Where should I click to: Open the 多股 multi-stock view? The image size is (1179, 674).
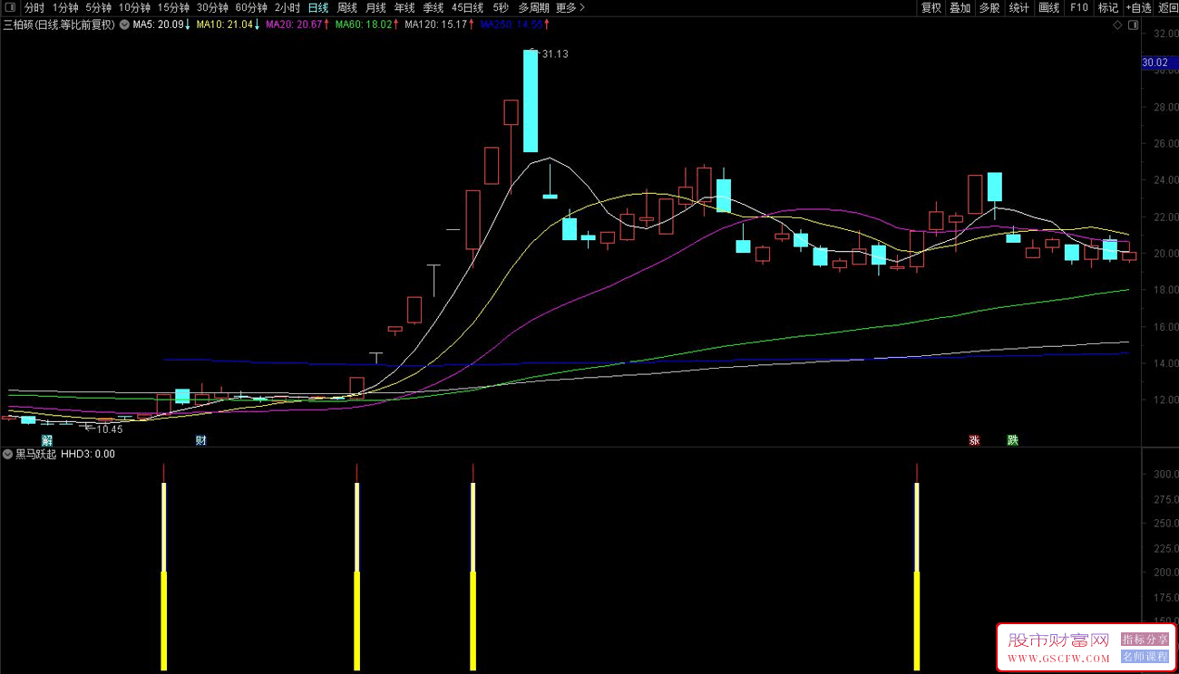989,8
